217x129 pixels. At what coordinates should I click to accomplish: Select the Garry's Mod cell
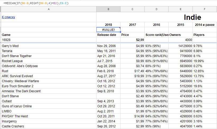click(x=49, y=46)
